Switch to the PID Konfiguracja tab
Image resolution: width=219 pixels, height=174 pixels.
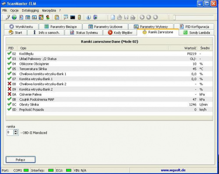point(194,27)
